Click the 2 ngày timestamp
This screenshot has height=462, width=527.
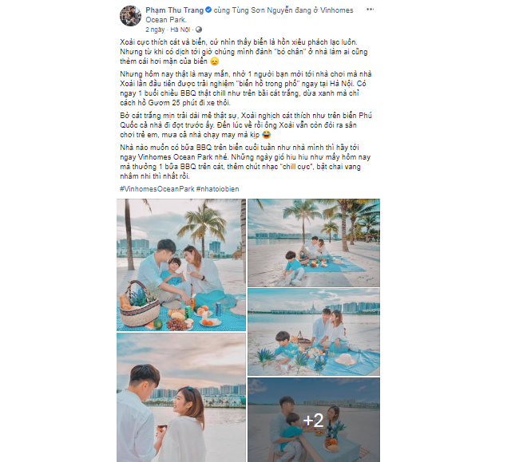point(155,30)
